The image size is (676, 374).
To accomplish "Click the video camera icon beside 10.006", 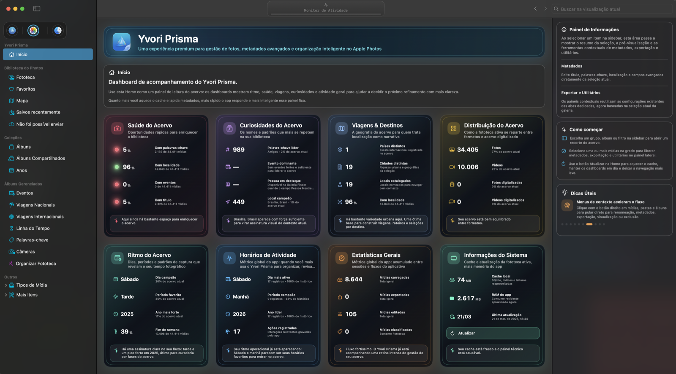I will pos(452,167).
